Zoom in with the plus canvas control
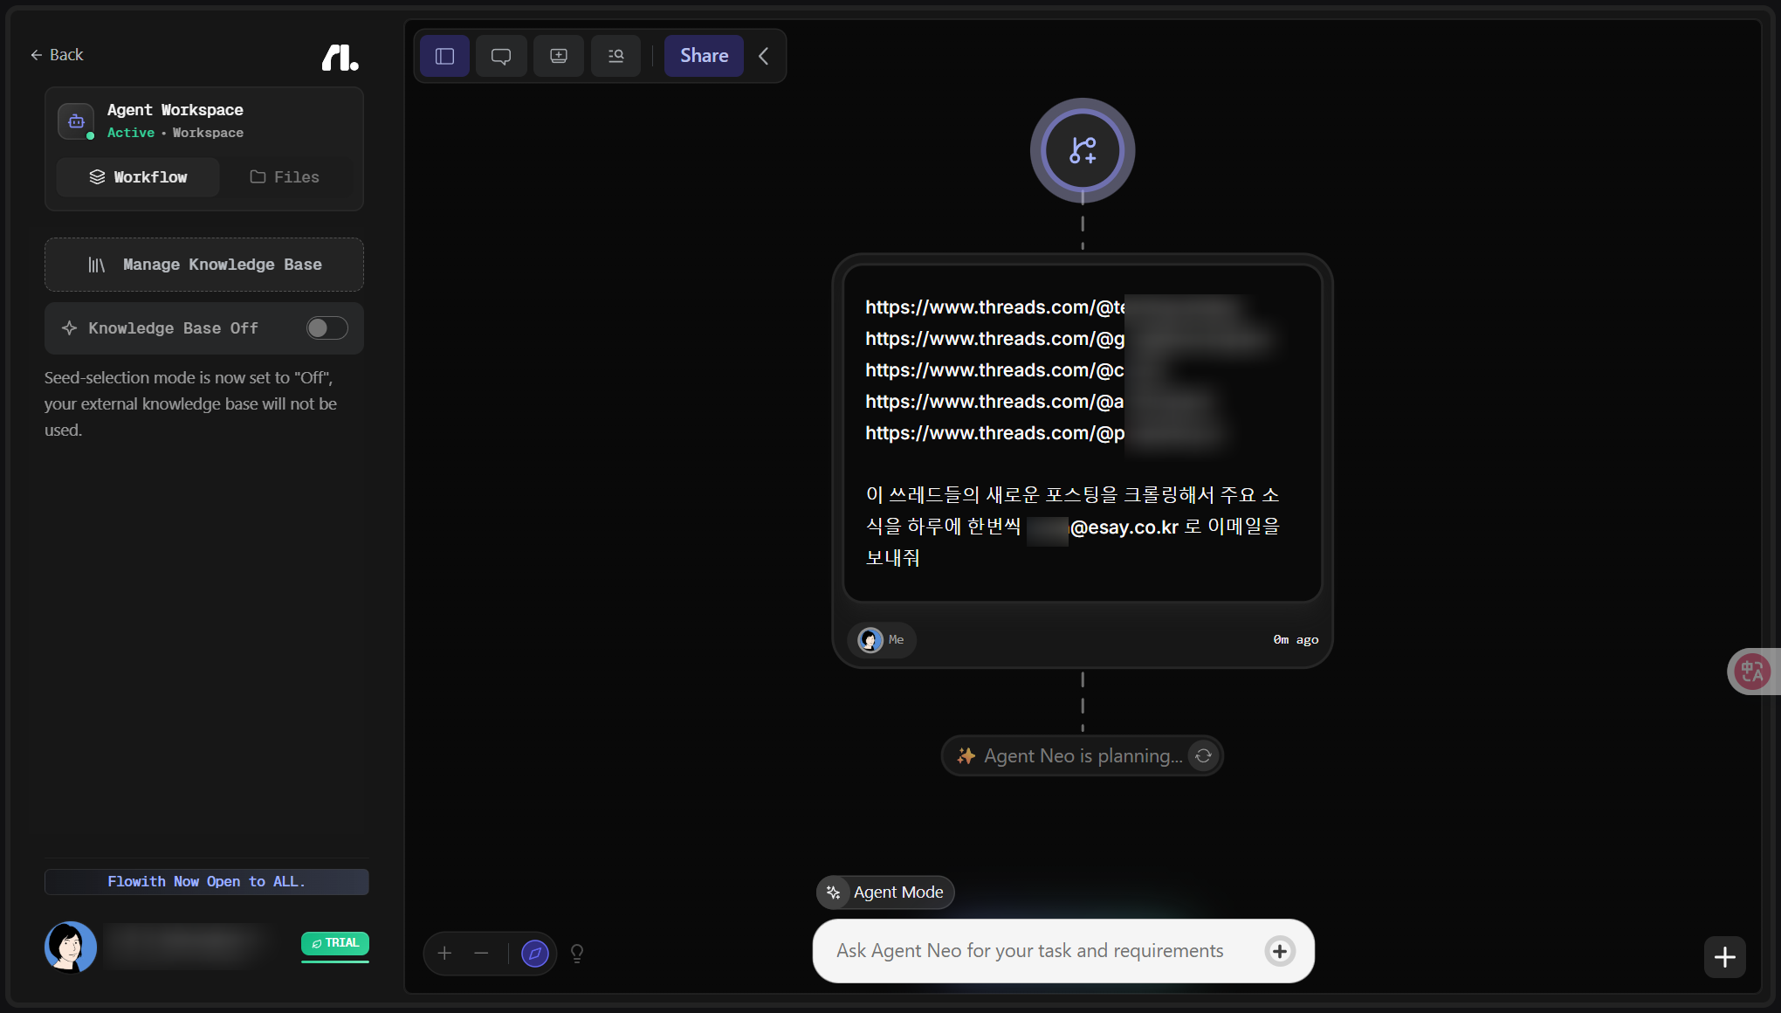 [445, 954]
